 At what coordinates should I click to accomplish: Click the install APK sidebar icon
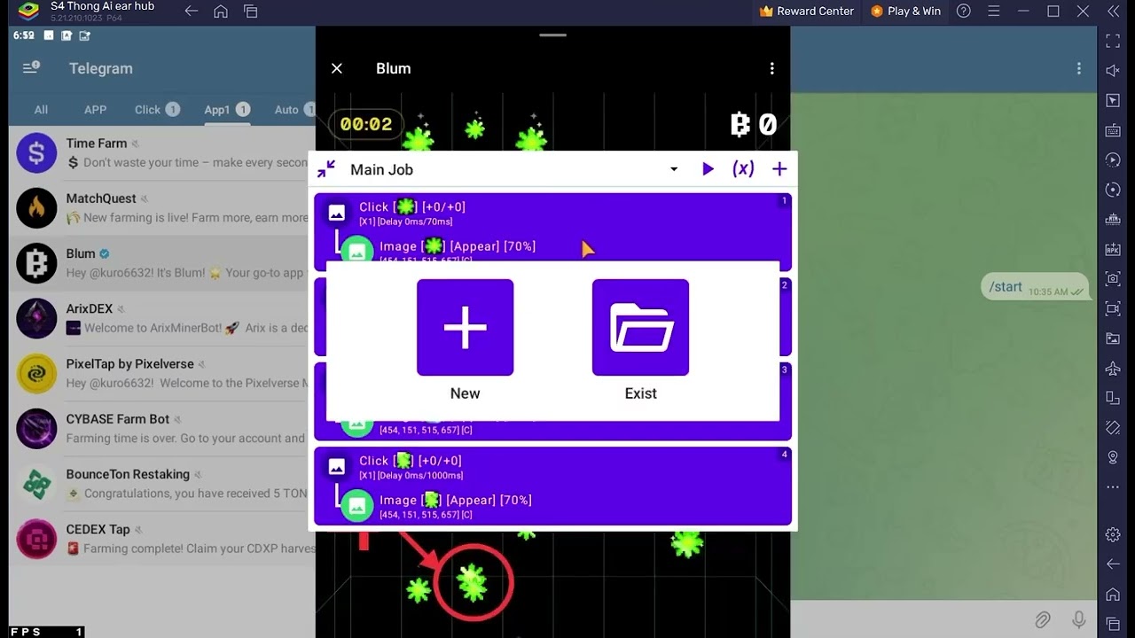[1113, 249]
